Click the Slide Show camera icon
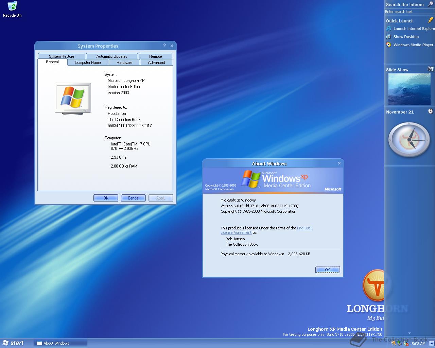The image size is (435, 348). click(431, 69)
